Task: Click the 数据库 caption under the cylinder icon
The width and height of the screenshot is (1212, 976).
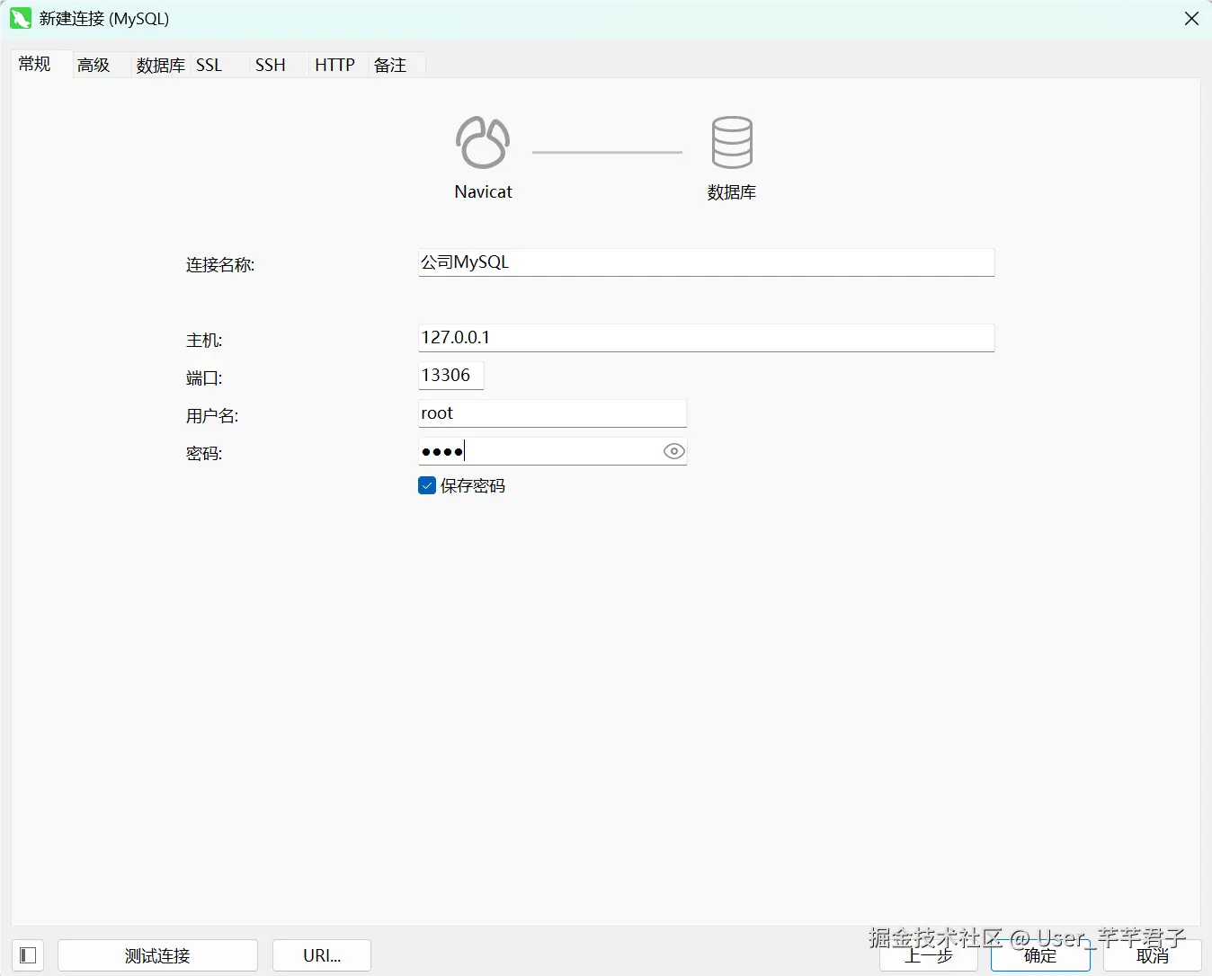Action: pos(732,192)
